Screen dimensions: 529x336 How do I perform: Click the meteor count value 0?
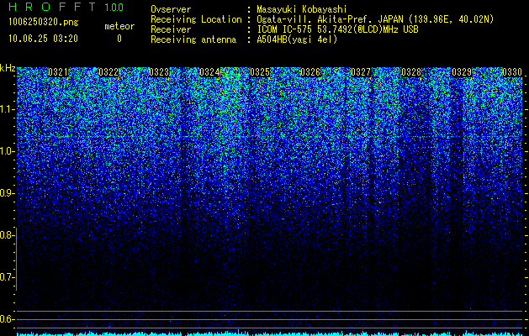[x=119, y=39]
